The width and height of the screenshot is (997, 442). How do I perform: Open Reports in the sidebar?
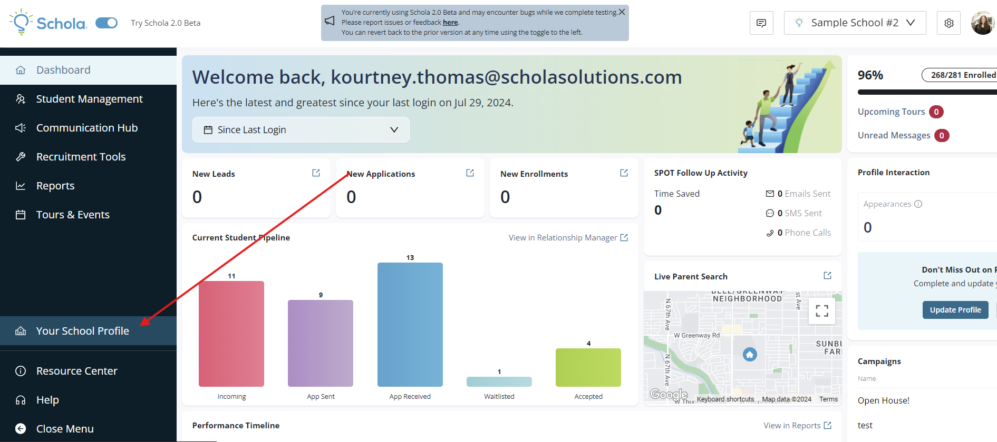[88, 186]
